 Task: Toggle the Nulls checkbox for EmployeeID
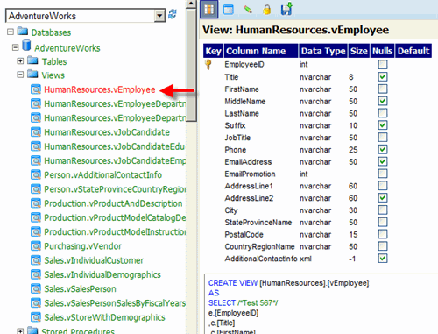pyautogui.click(x=383, y=65)
